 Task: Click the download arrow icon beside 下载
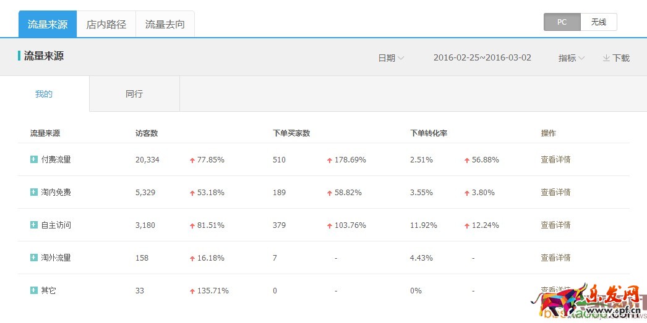click(606, 58)
